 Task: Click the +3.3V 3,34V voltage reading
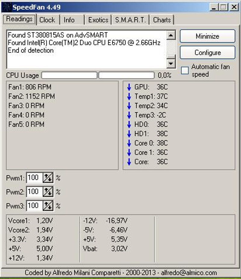tap(30, 240)
